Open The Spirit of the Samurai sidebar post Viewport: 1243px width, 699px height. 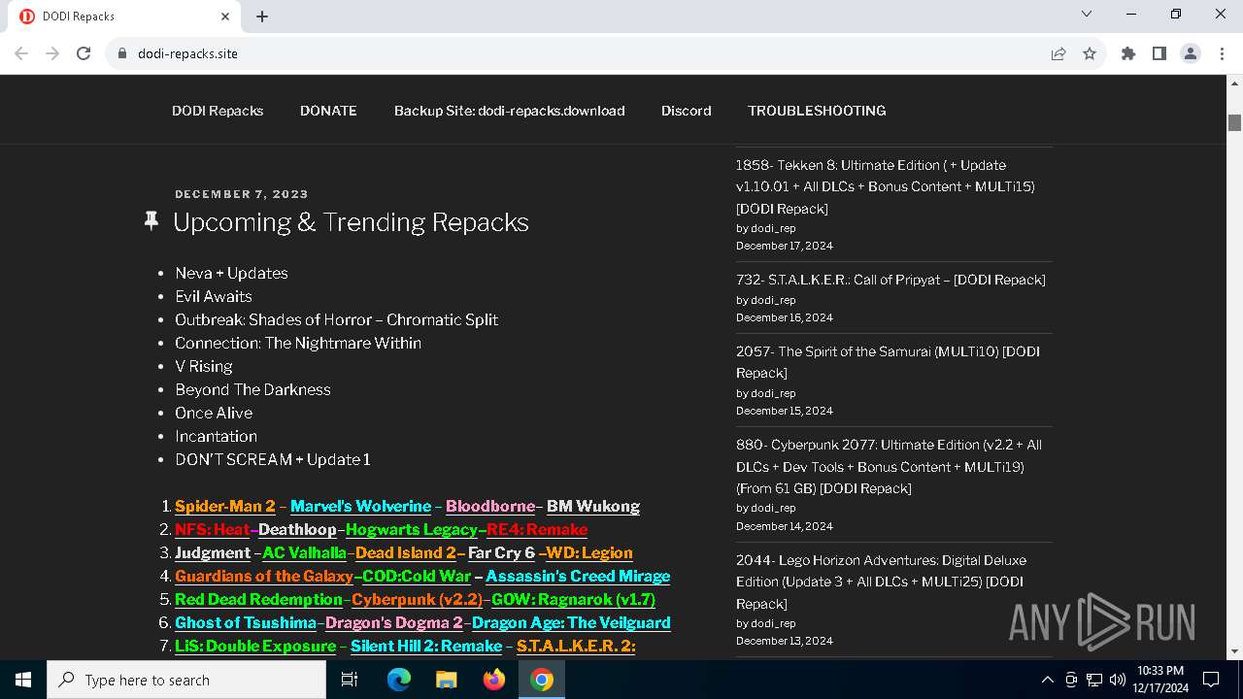tap(888, 362)
